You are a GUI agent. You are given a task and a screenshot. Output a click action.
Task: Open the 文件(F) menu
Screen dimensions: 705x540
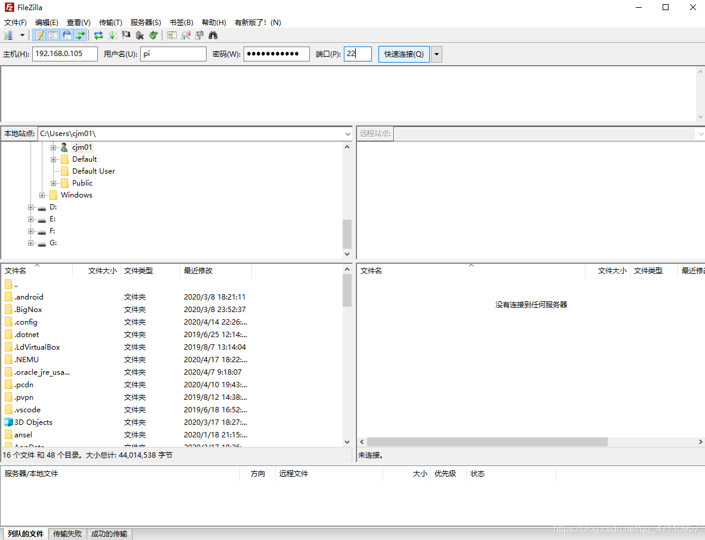(x=16, y=23)
